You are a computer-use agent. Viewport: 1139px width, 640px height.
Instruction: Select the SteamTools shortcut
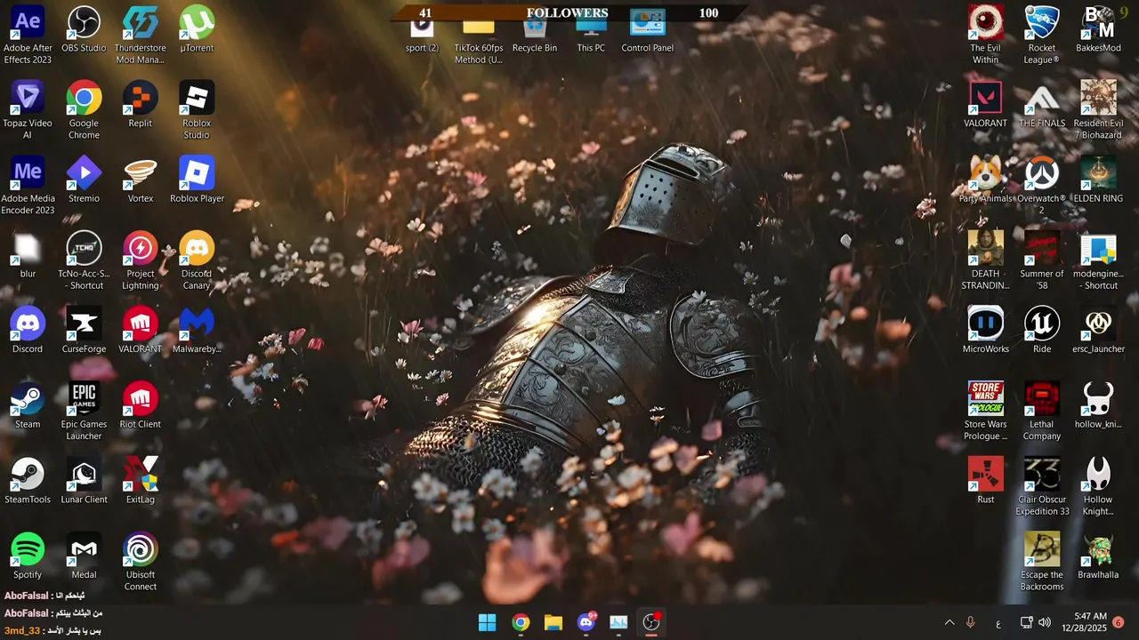point(28,482)
